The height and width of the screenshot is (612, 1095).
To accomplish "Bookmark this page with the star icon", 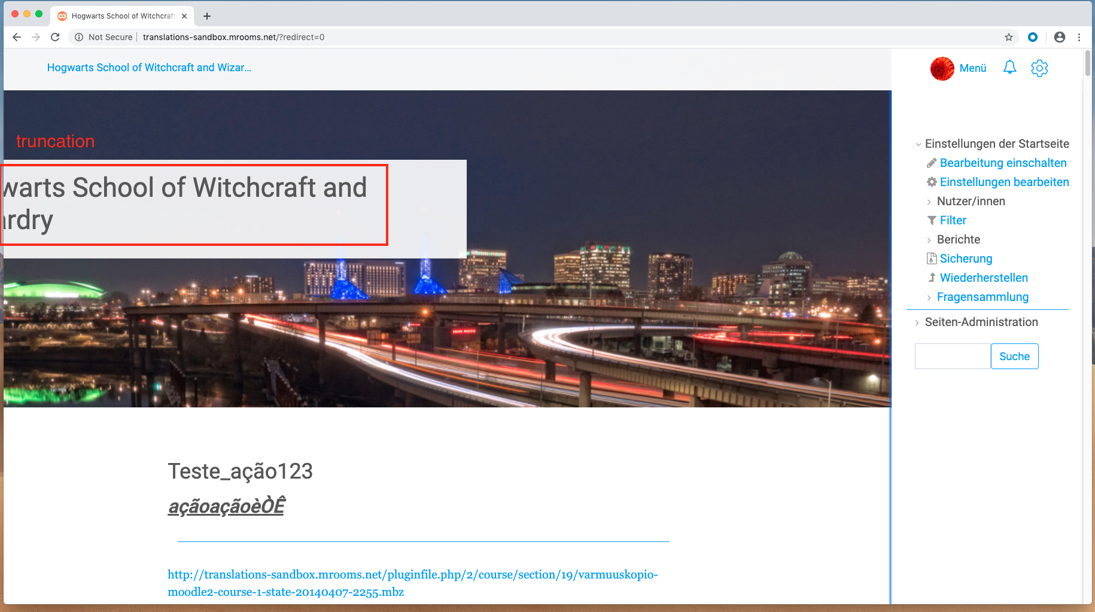I will [1009, 37].
